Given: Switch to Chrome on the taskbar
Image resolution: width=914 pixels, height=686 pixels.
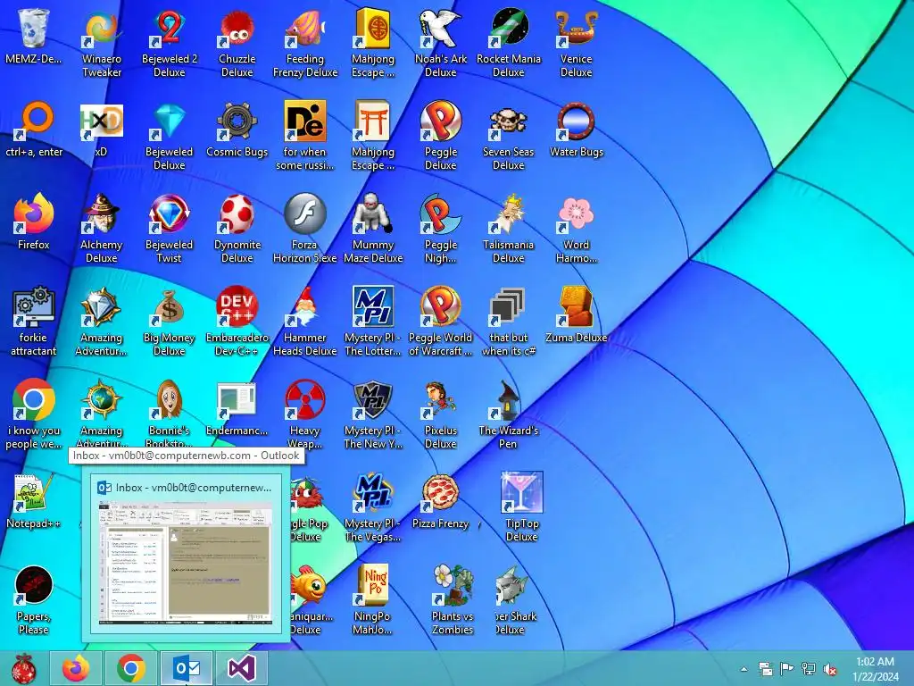Looking at the screenshot, I should coord(131,668).
